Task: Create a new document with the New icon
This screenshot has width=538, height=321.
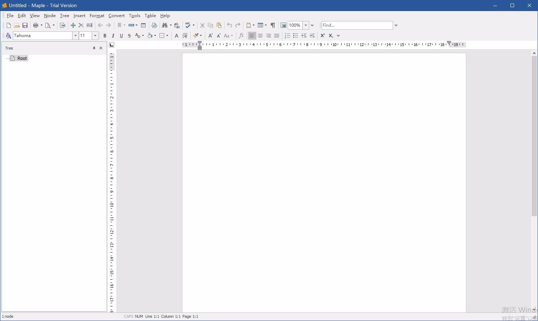Action: tap(9, 25)
